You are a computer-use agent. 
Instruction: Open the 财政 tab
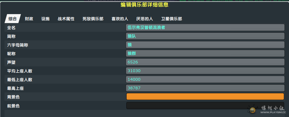[29, 19]
